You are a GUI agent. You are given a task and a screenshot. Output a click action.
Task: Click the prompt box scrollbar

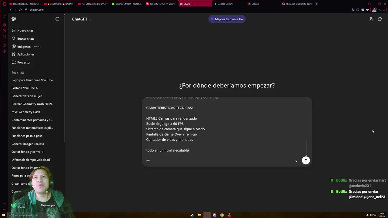[307, 148]
